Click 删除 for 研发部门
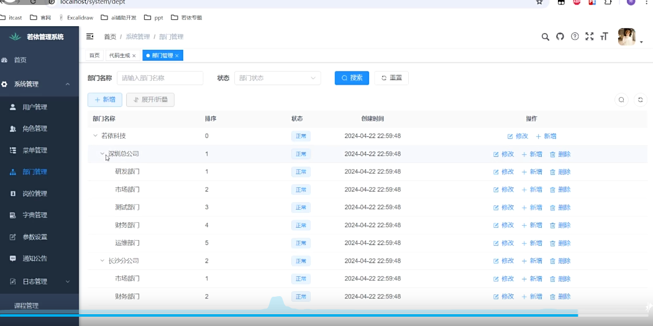The width and height of the screenshot is (653, 326). coord(560,172)
